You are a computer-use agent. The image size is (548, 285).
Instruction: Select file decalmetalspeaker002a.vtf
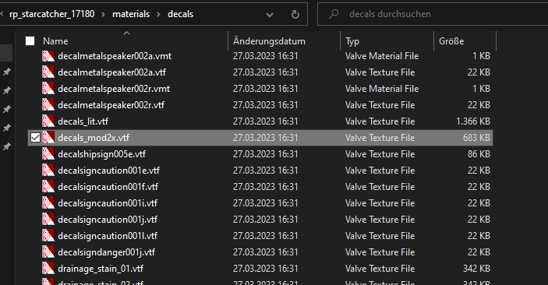(x=111, y=72)
